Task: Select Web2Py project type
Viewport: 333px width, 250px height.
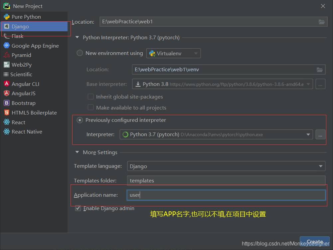Action: (x=34, y=65)
